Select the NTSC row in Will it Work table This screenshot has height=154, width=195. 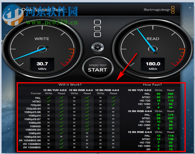(69, 102)
